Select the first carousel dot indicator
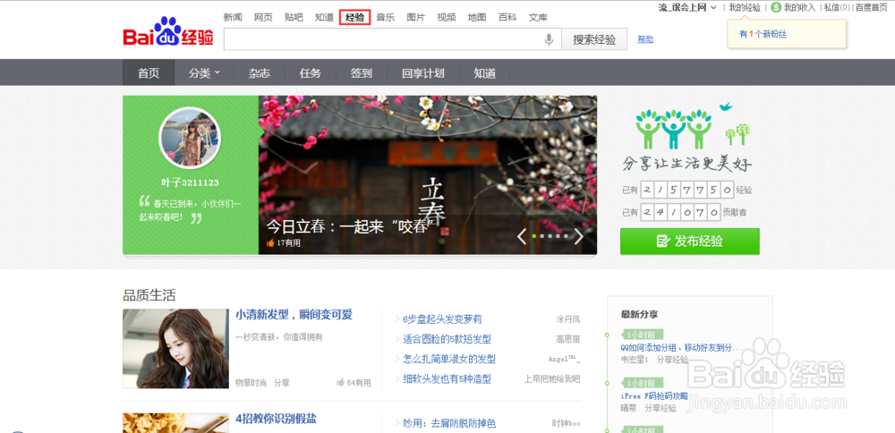Viewport: 895px width, 433px height. [x=533, y=236]
